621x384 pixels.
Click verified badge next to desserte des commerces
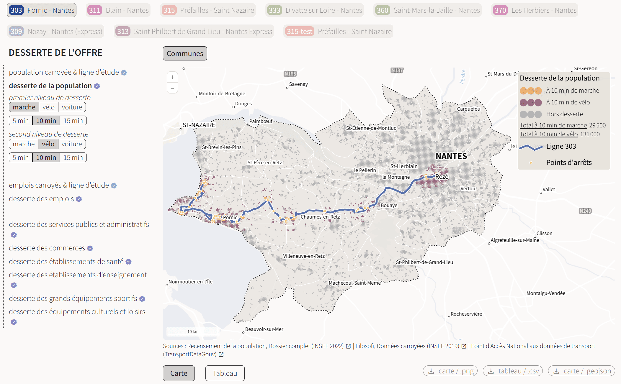pos(90,248)
